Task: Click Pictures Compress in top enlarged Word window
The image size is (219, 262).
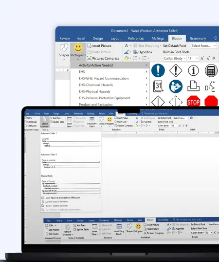Action: click(x=103, y=58)
